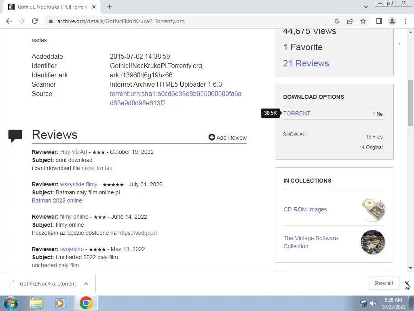The width and height of the screenshot is (414, 311).
Task: Click 14 Original count text
Action: tap(371, 147)
